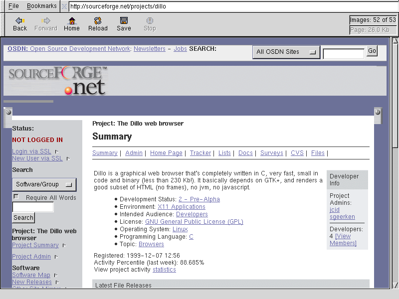Open the Newsletters link
The width and height of the screenshot is (399, 299).
(150, 48)
